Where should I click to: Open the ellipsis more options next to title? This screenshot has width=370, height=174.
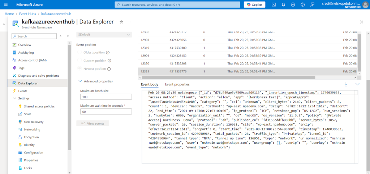point(129,22)
